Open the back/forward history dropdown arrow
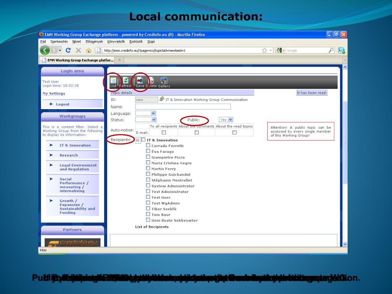The height and width of the screenshot is (294, 392). pos(60,51)
